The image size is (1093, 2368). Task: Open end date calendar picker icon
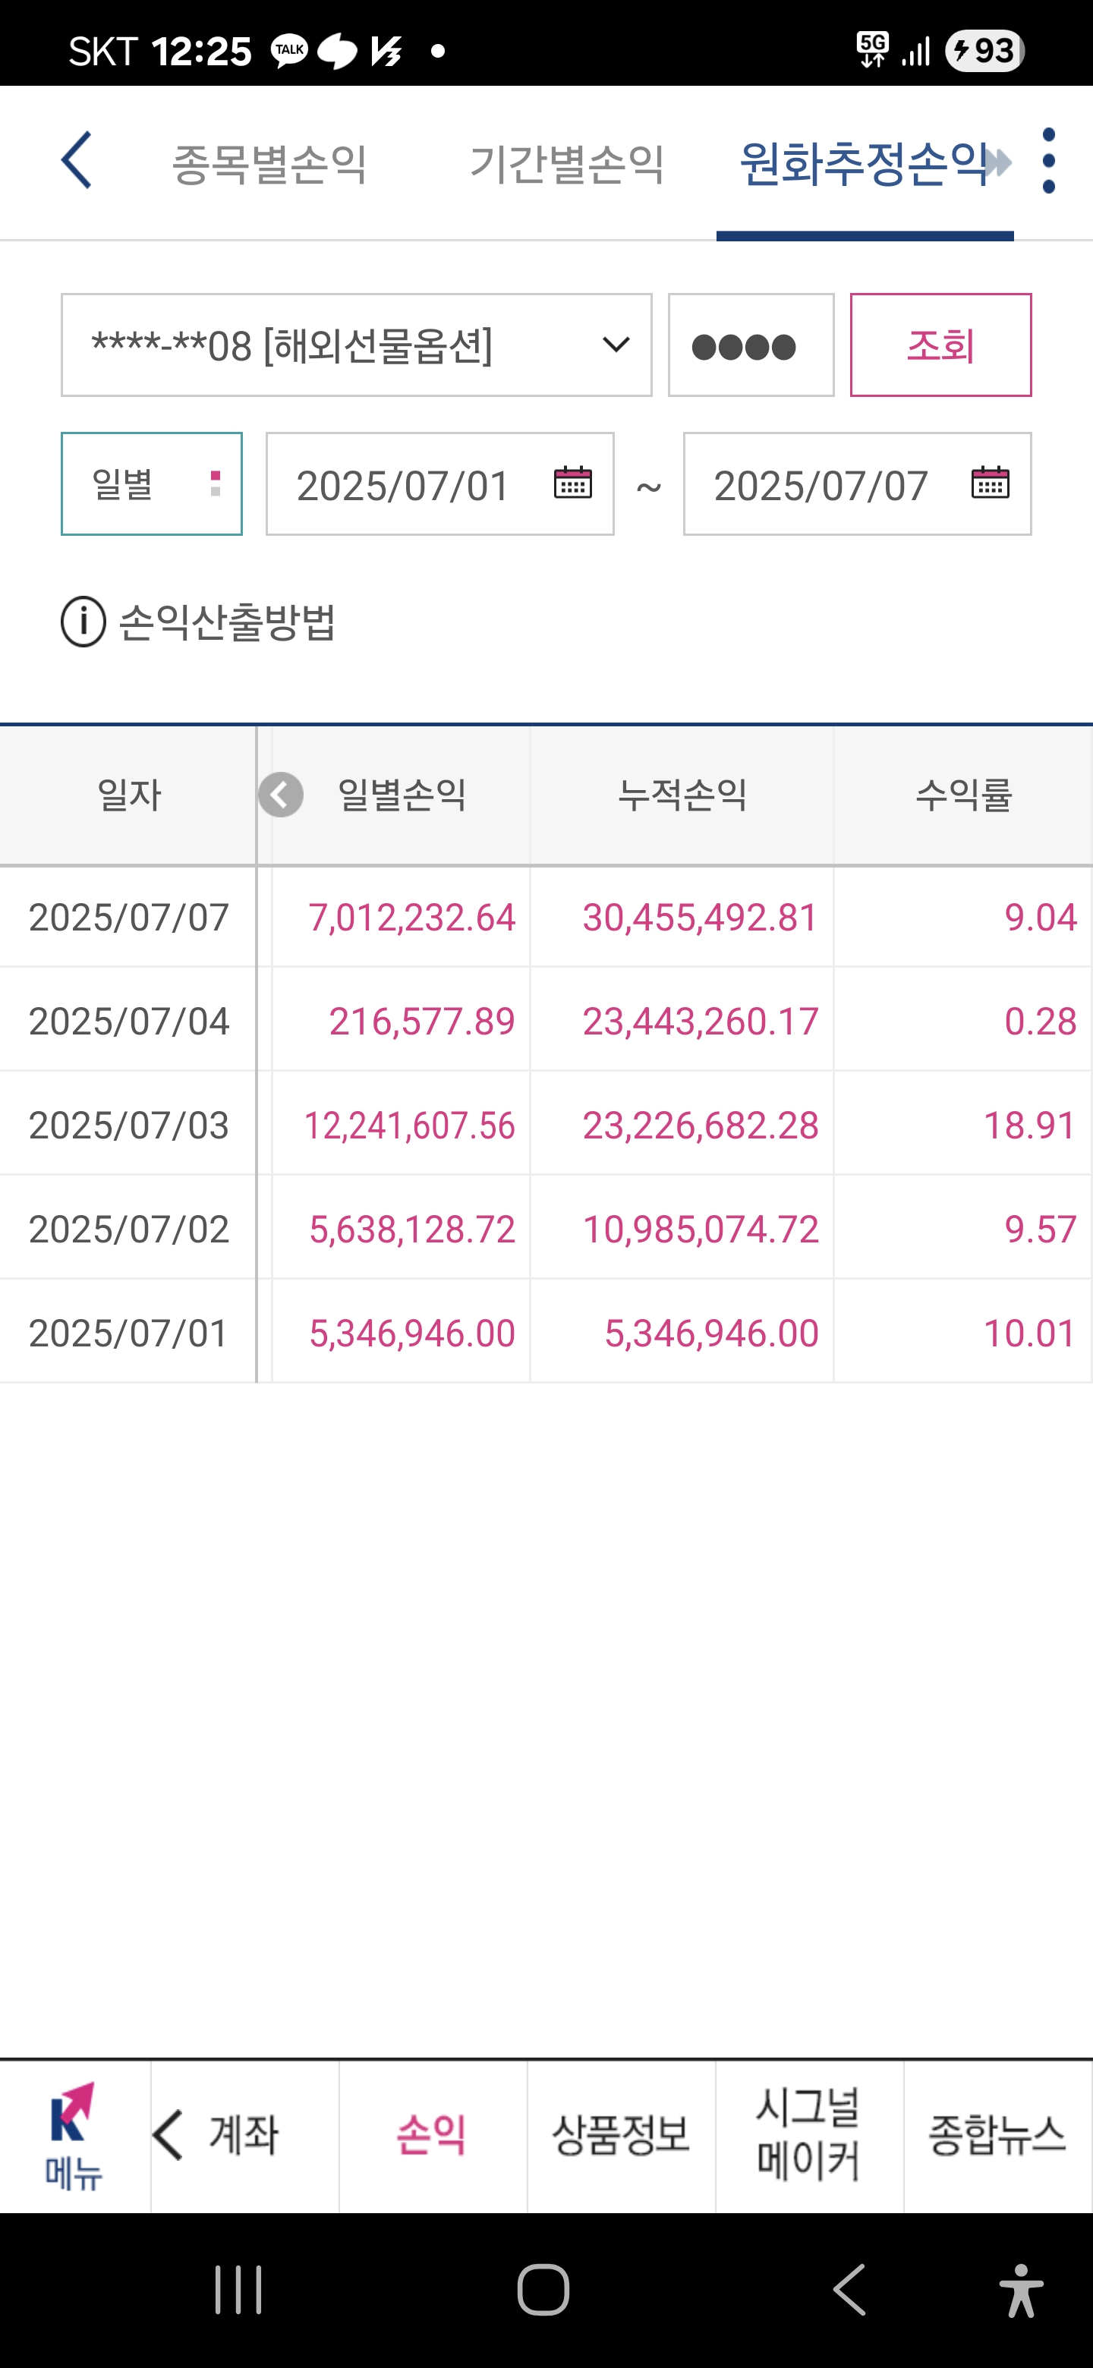pos(990,483)
